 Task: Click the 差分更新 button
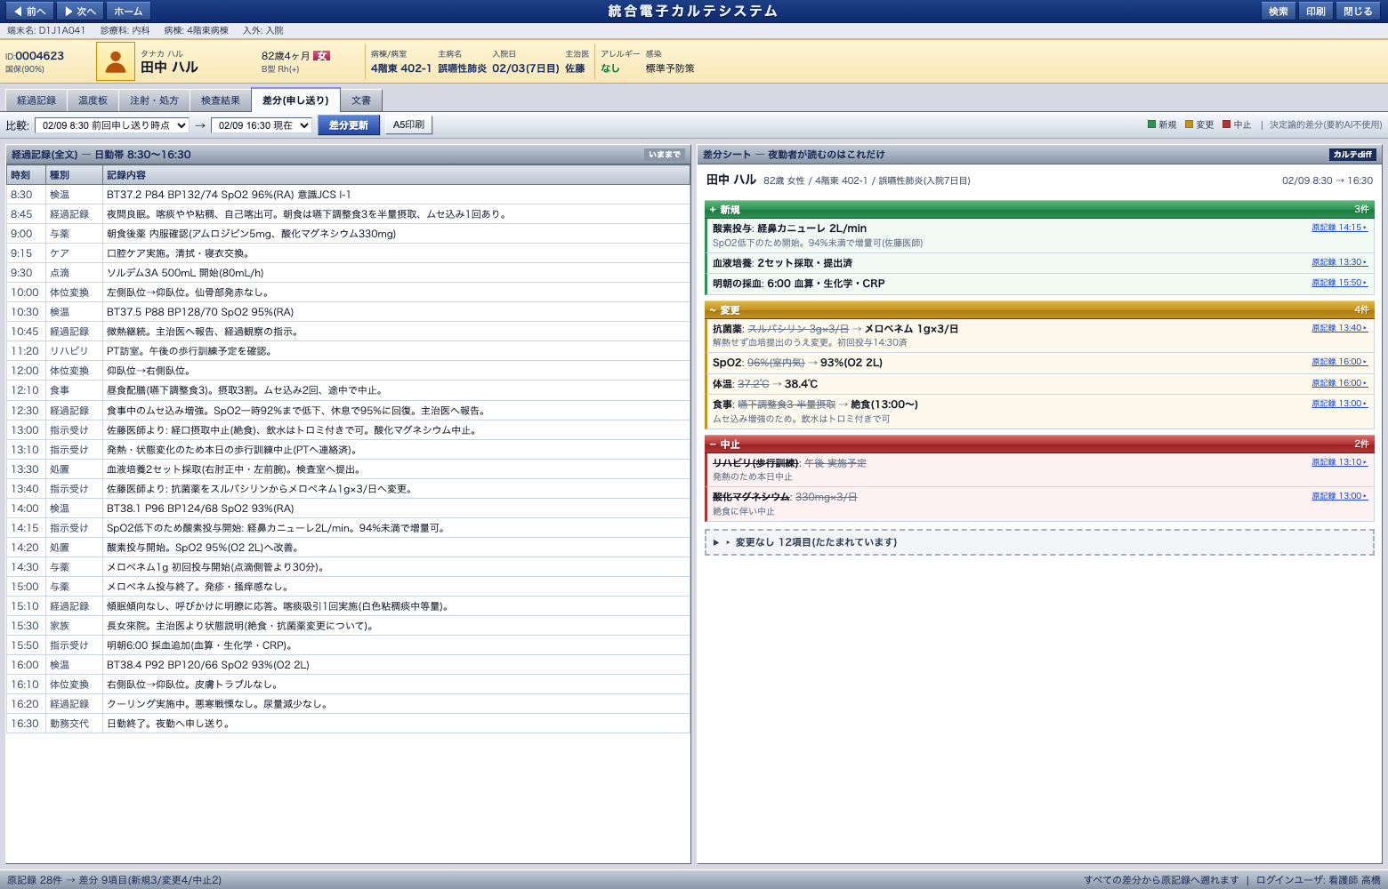pos(349,125)
